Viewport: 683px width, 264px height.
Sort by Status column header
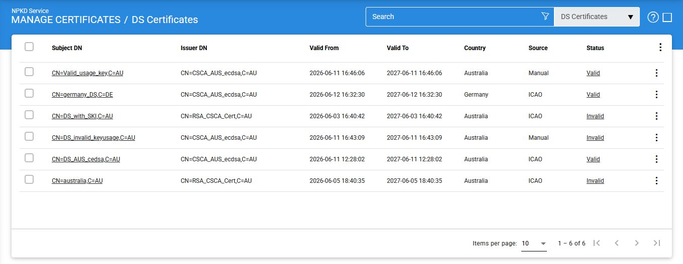[595, 48]
